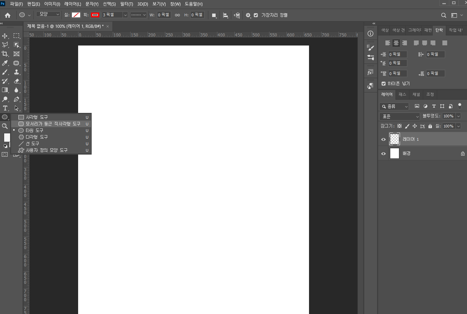
Task: Select the Clone Stamp tool
Action: [16, 72]
